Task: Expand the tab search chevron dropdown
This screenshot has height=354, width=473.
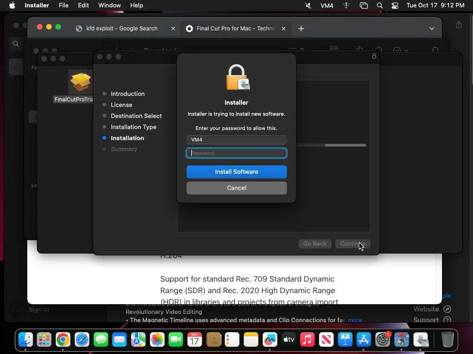Action: click(x=432, y=29)
